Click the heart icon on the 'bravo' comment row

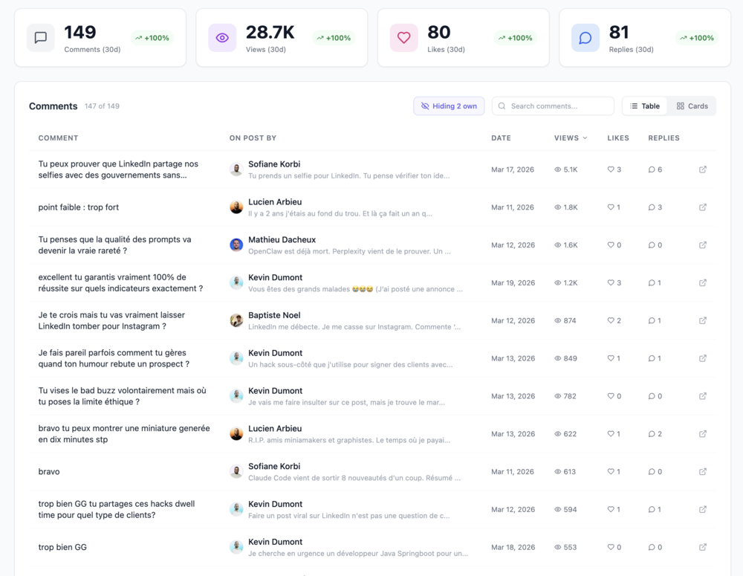click(x=610, y=471)
